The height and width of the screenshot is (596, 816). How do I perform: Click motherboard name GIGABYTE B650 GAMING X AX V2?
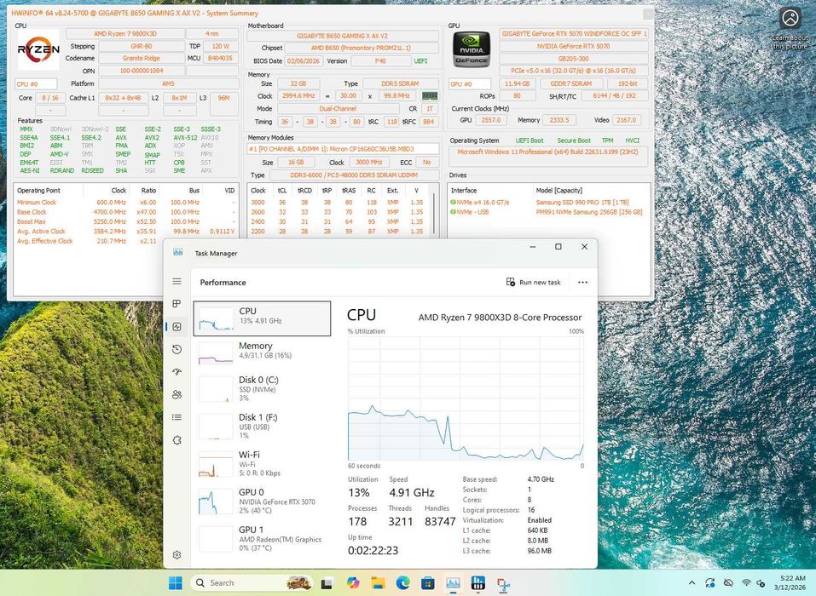[343, 36]
